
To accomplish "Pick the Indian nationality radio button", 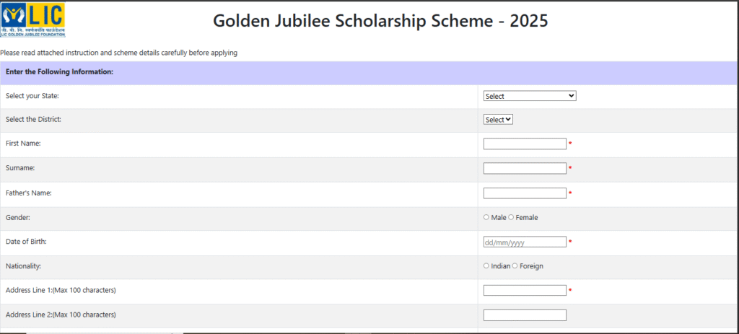I will [486, 266].
